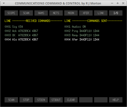Close the Communications Command & Control window
Image resolution: width=127 pixels, height=107 pixels.
[123, 3]
